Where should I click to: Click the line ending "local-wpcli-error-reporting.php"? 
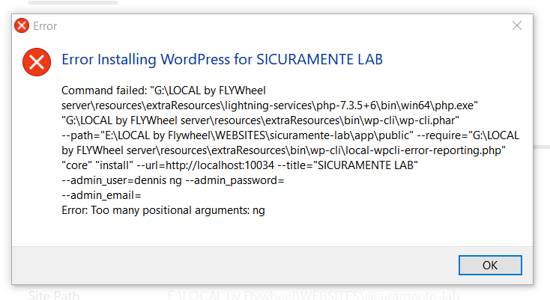coord(283,150)
